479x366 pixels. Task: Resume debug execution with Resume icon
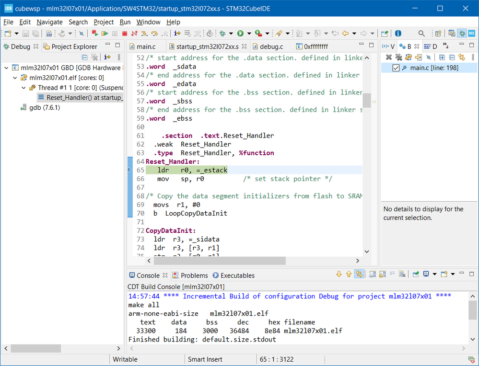pos(105,33)
